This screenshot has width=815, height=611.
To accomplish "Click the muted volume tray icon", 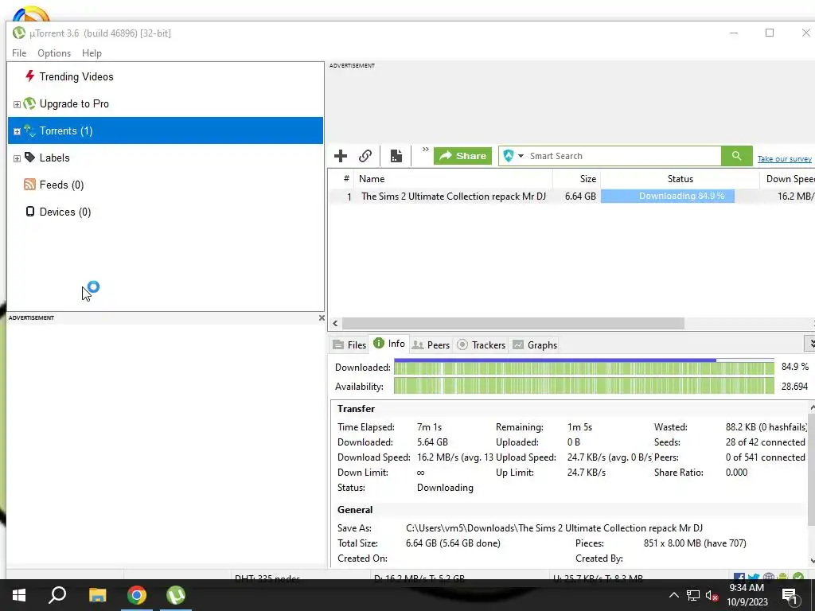I will (712, 595).
